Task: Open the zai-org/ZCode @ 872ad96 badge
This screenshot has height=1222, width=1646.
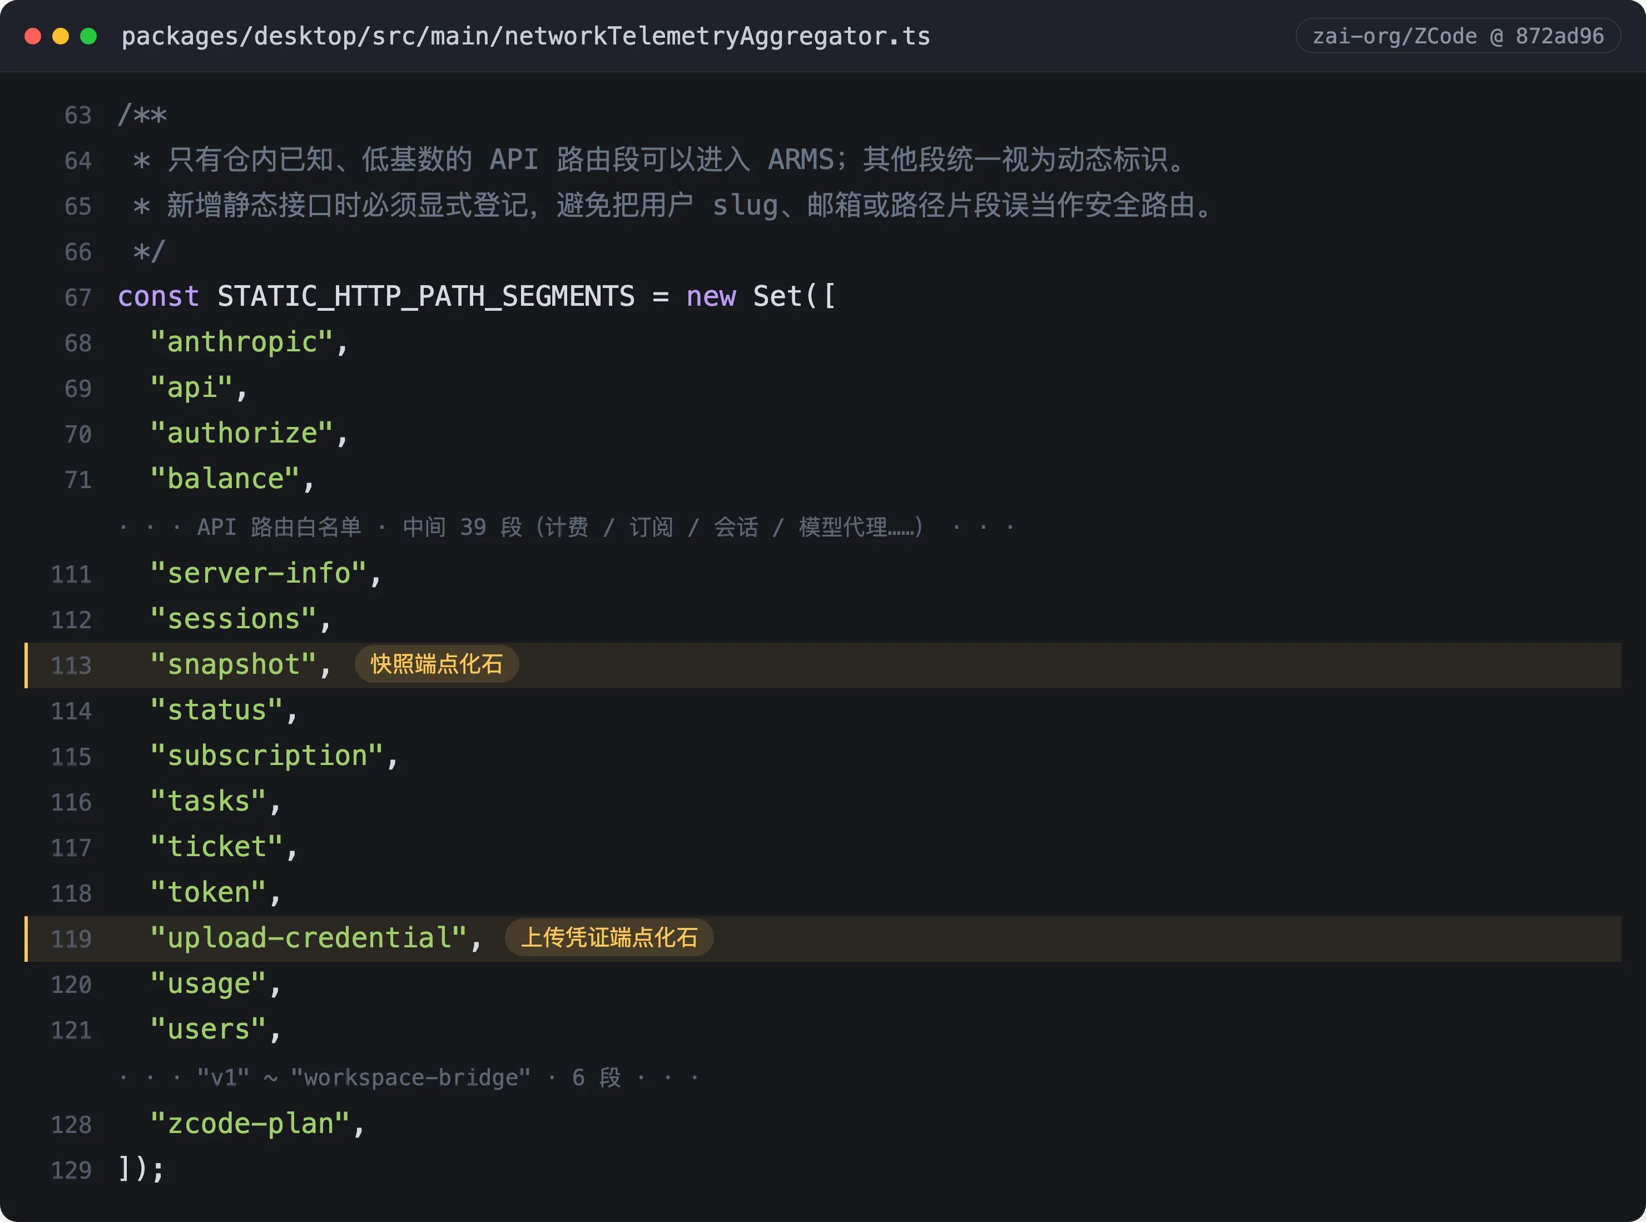Action: [x=1458, y=36]
